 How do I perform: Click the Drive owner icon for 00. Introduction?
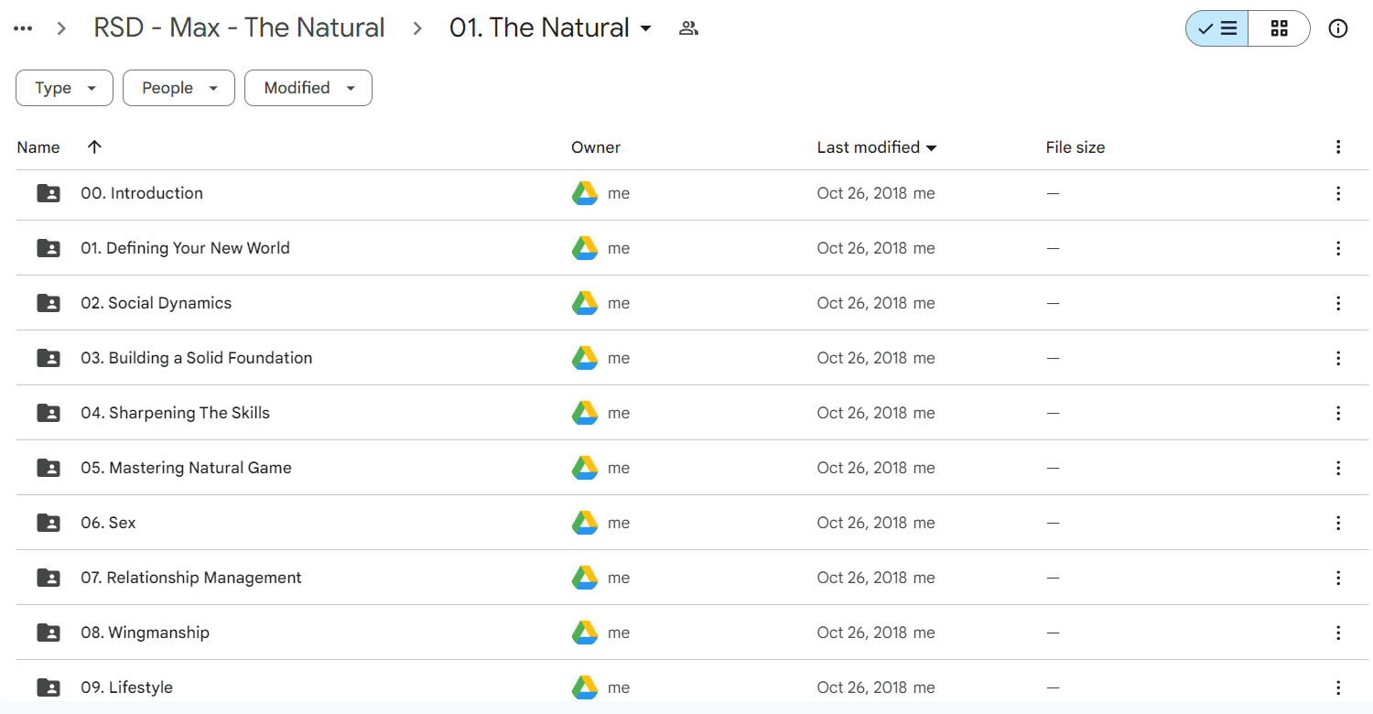(585, 193)
